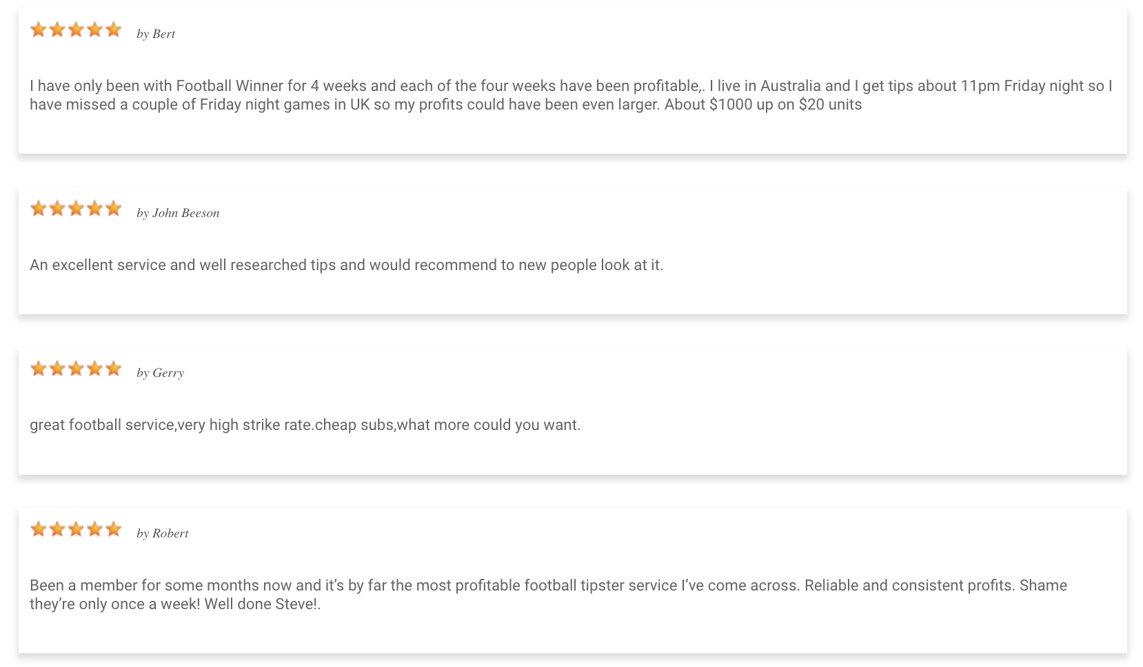This screenshot has width=1143, height=667.
Task: Click the "An excellent service" review text
Action: click(x=346, y=265)
